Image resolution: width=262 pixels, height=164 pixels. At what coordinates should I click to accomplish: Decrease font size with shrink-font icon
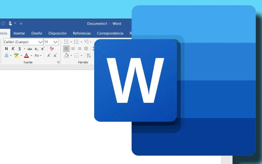coord(55,55)
